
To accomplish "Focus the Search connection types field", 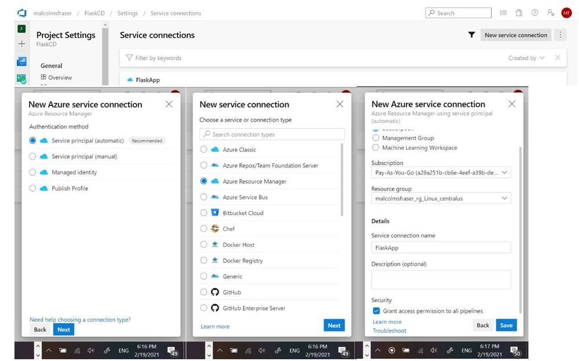I will tap(272, 134).
